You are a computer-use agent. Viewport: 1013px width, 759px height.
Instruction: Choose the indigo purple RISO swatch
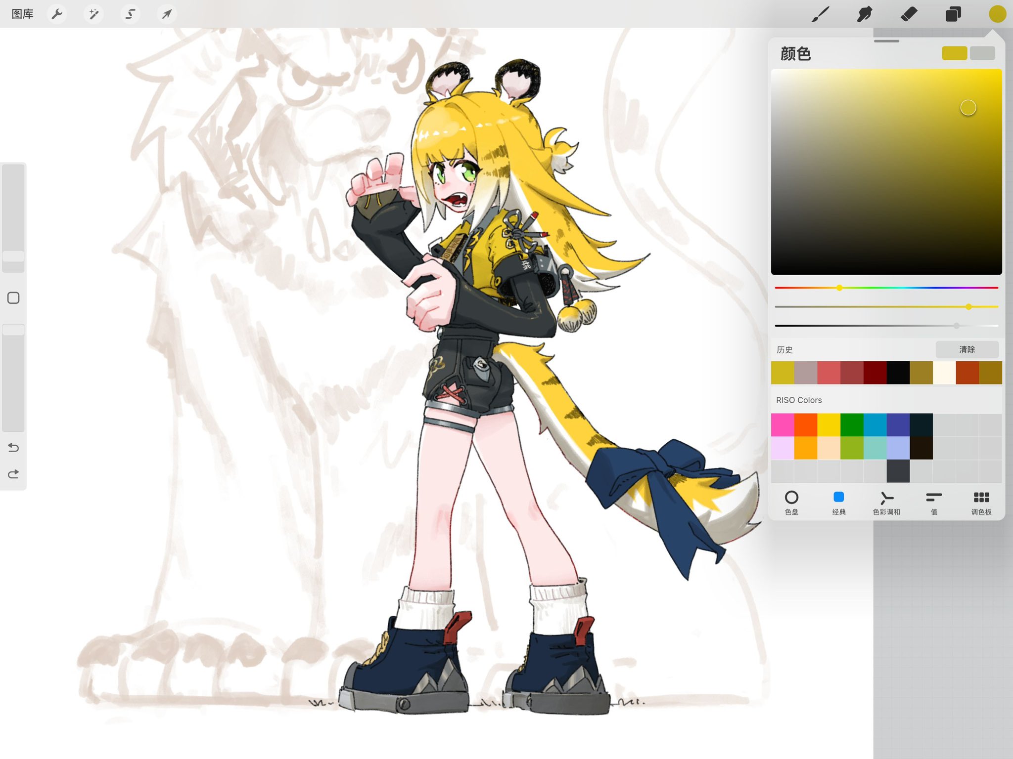pyautogui.click(x=898, y=425)
